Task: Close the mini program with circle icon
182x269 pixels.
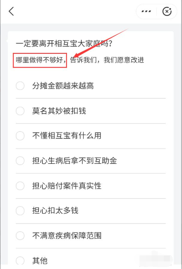Action: 167,12
